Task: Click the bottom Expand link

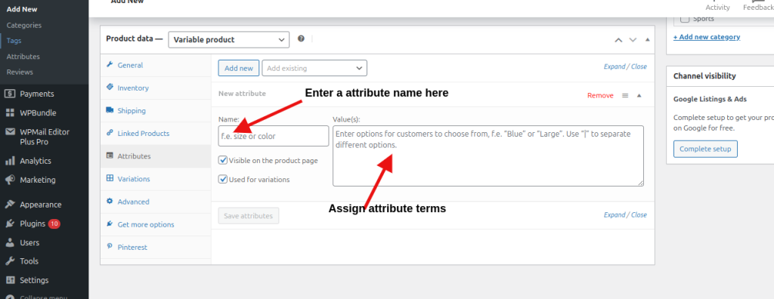Action: click(x=615, y=214)
